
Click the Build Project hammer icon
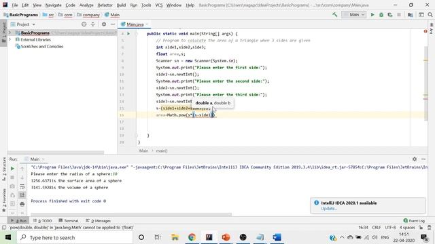(335, 15)
